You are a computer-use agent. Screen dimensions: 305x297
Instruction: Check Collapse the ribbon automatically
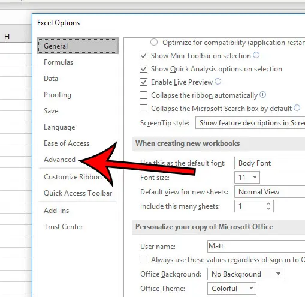tap(143, 95)
